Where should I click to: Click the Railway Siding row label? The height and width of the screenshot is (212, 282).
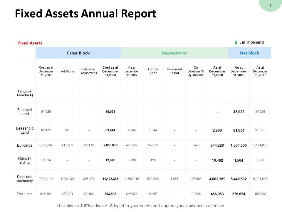25,160
